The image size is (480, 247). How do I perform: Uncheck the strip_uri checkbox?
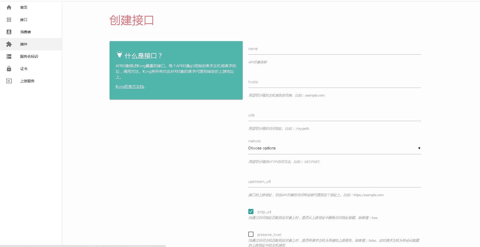click(x=251, y=211)
